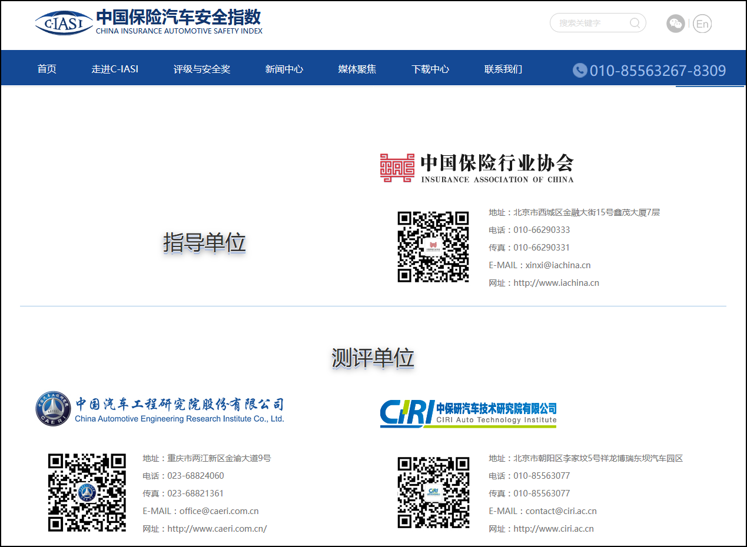This screenshot has height=547, width=747.
Task: Click the Insurance Association of China QR code
Action: pyautogui.click(x=433, y=247)
